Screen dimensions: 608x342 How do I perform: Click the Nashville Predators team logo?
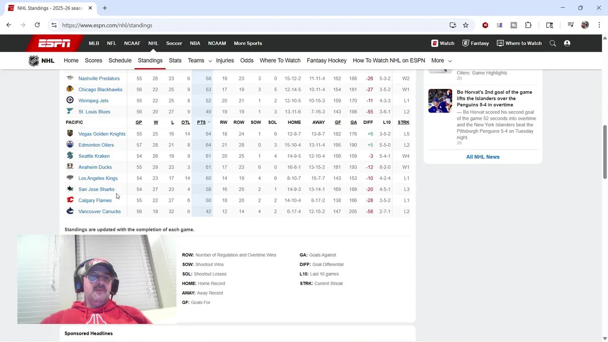70,78
